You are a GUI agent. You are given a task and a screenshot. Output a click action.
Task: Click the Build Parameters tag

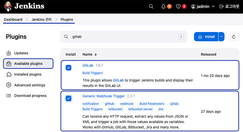(152, 104)
